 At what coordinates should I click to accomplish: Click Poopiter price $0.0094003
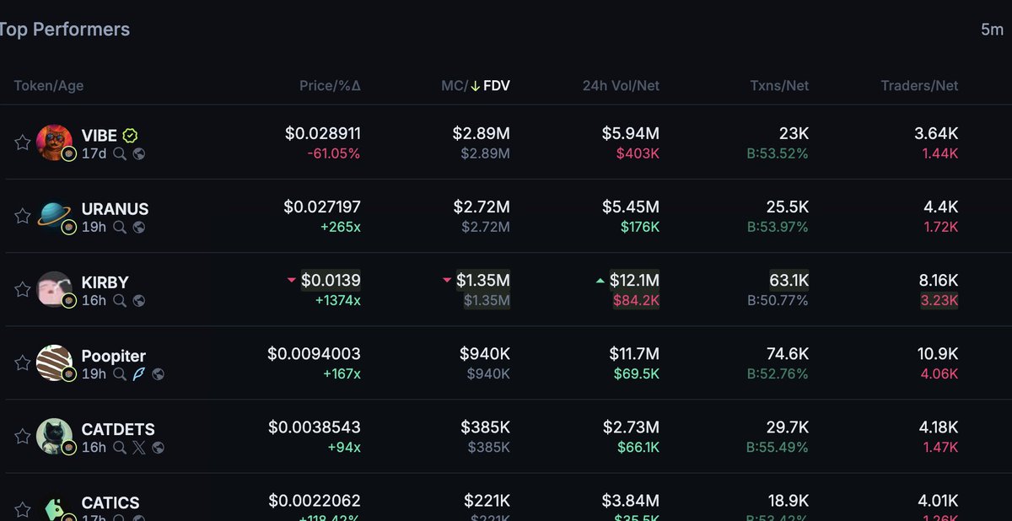click(315, 353)
